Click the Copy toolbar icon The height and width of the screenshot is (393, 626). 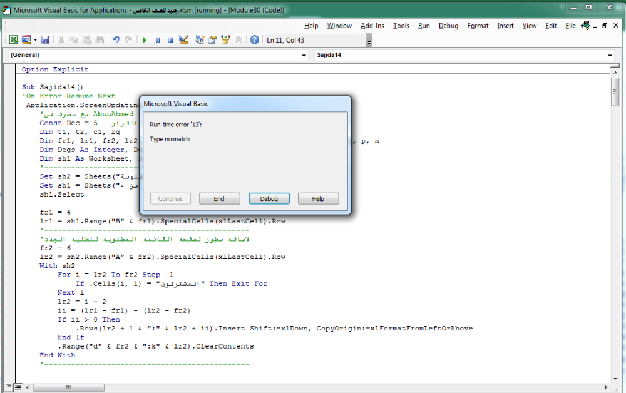click(74, 39)
